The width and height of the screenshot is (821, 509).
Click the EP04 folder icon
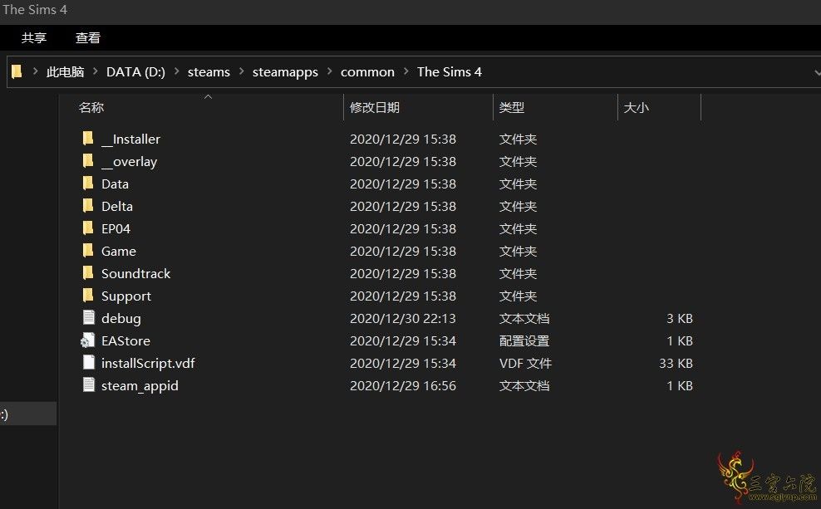click(x=88, y=228)
